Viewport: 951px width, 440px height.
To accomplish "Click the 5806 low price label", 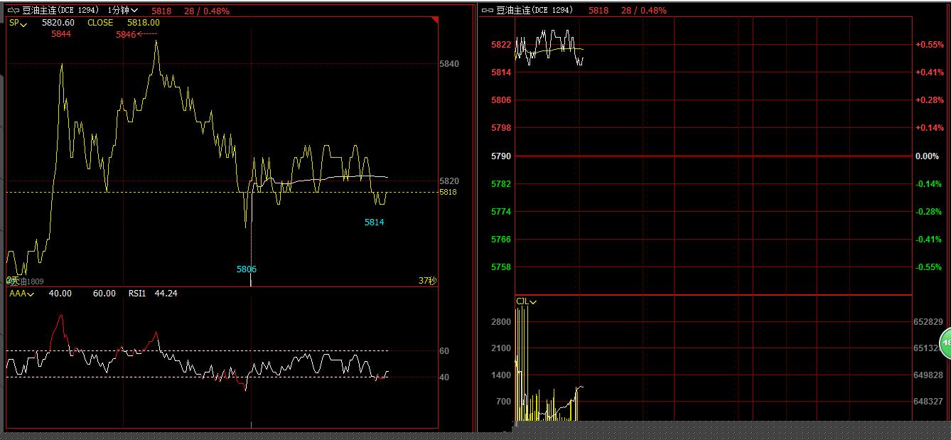I will (247, 269).
